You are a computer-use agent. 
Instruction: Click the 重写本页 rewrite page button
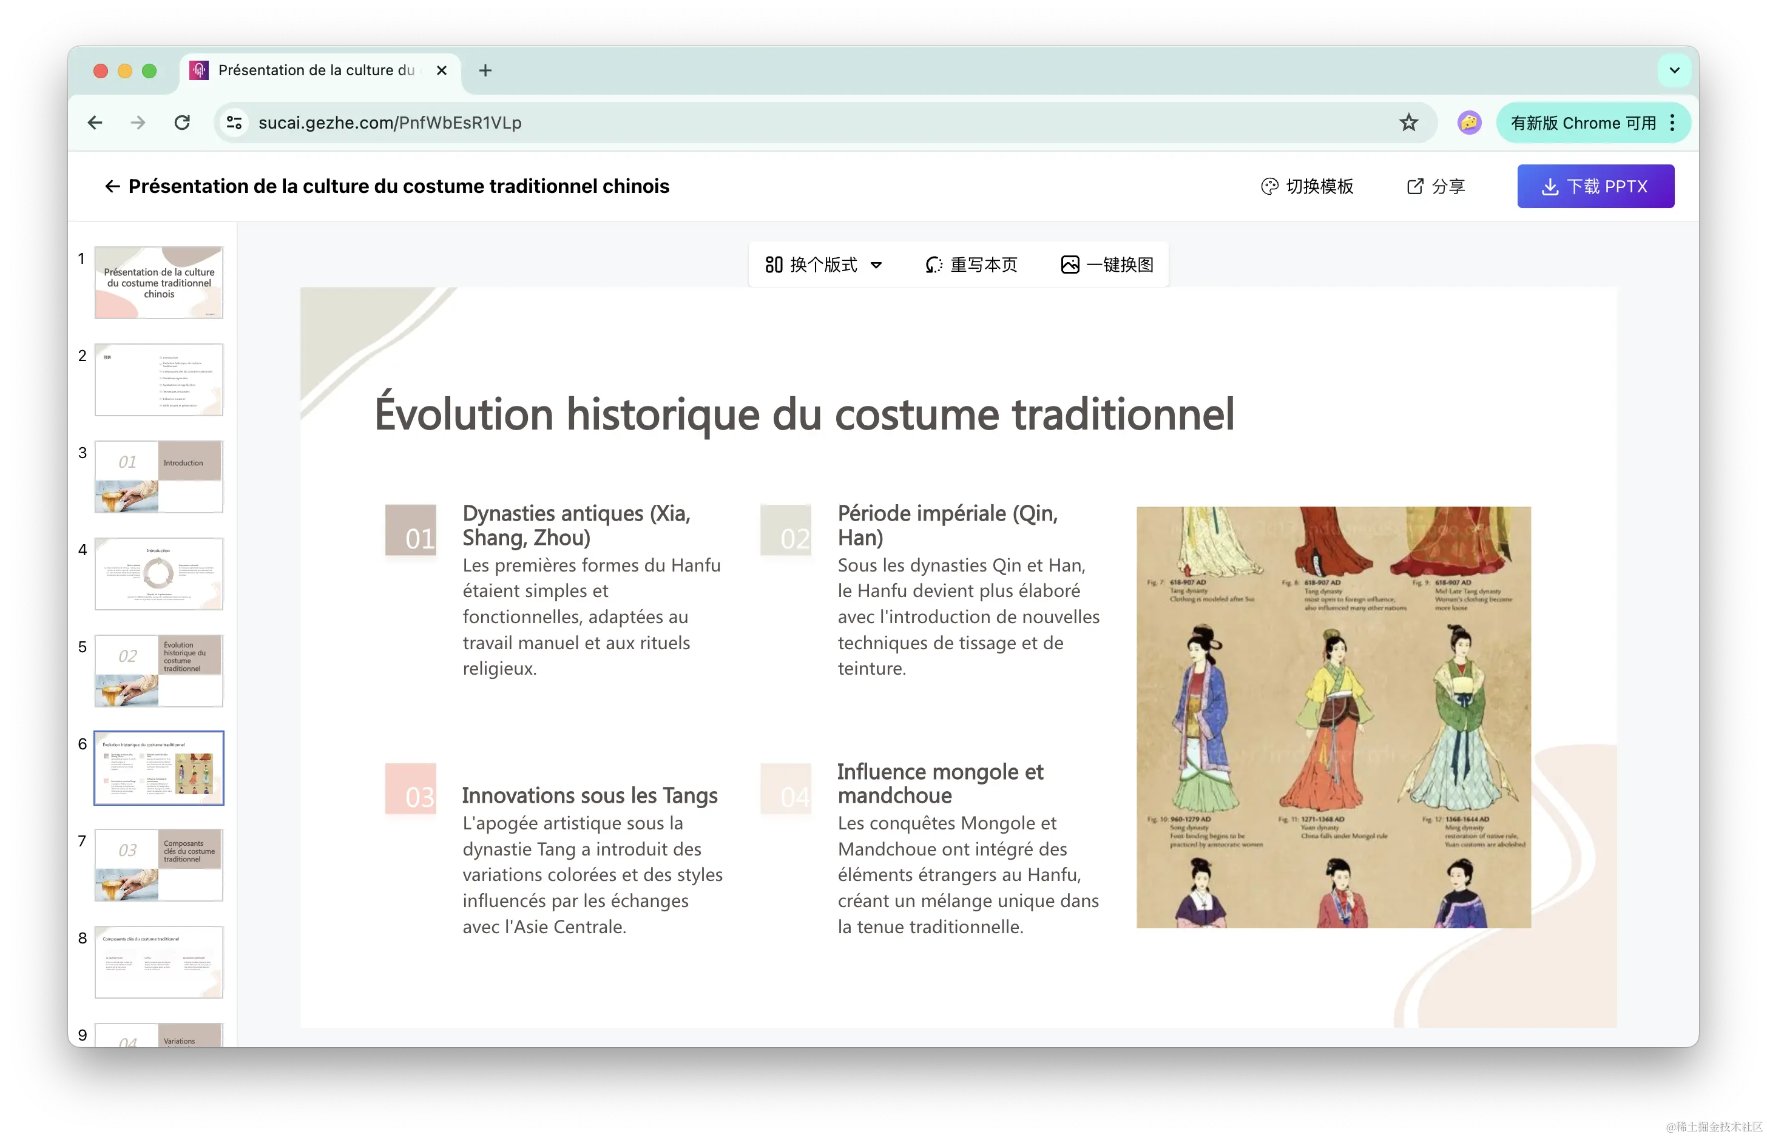[x=971, y=265]
